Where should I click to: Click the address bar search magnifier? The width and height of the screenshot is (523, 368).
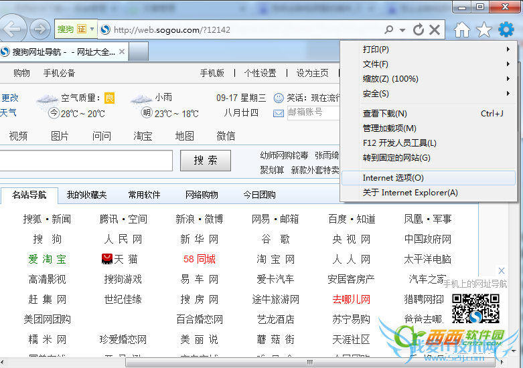pos(389,29)
